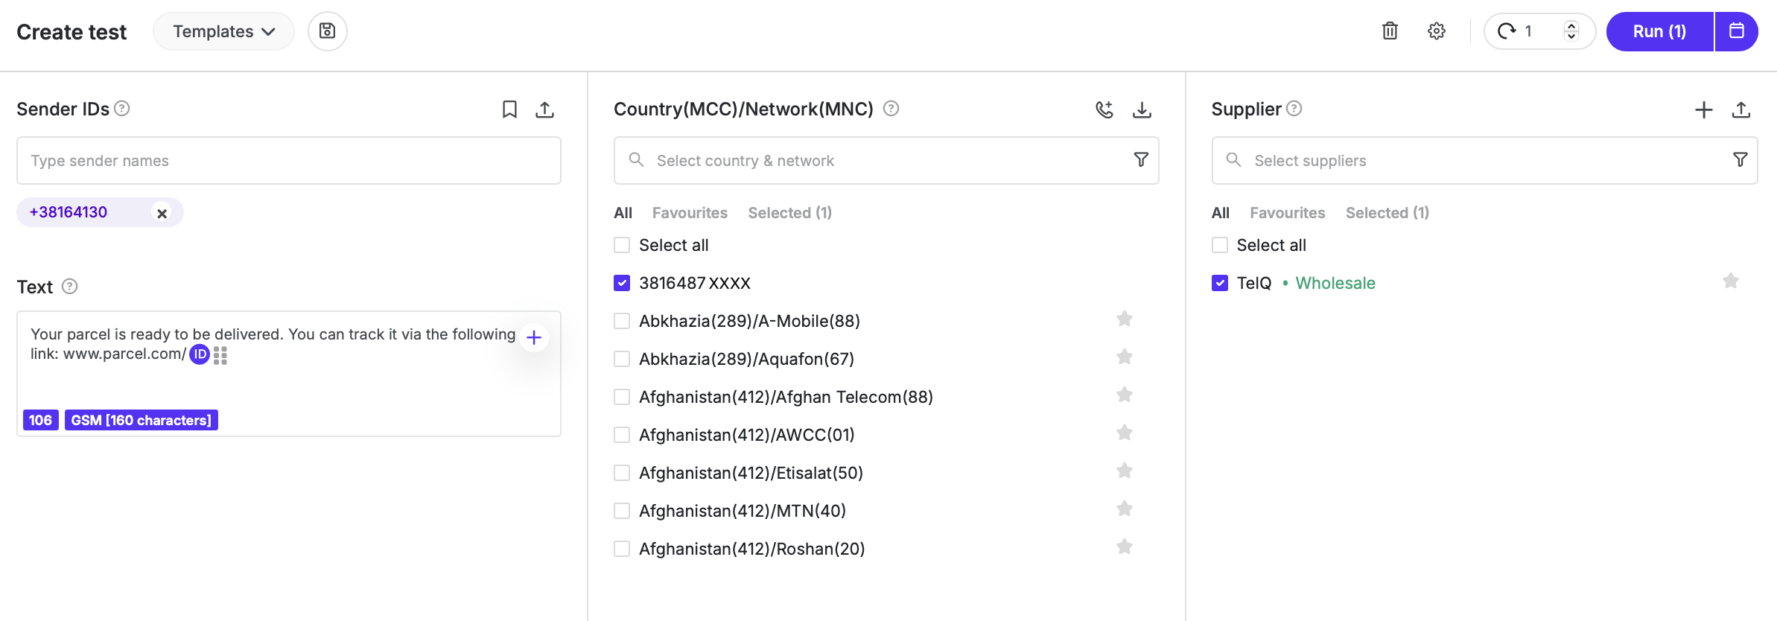Image resolution: width=1777 pixels, height=621 pixels.
Task: Switch to the Favourites tab in Country/Network
Action: [x=689, y=212]
